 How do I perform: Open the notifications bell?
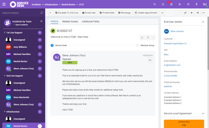click(163, 4)
